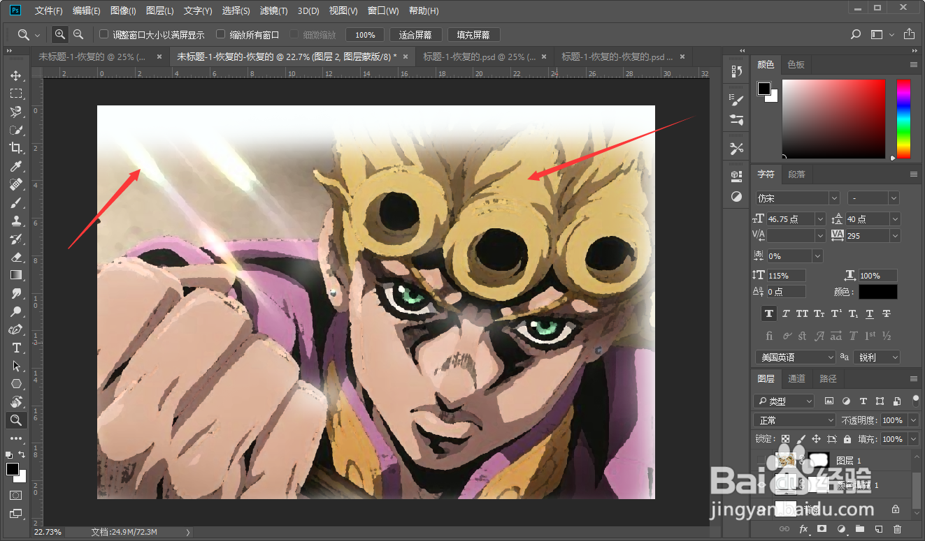Image resolution: width=925 pixels, height=541 pixels.
Task: Select the Quick Selection tool
Action: click(x=15, y=130)
